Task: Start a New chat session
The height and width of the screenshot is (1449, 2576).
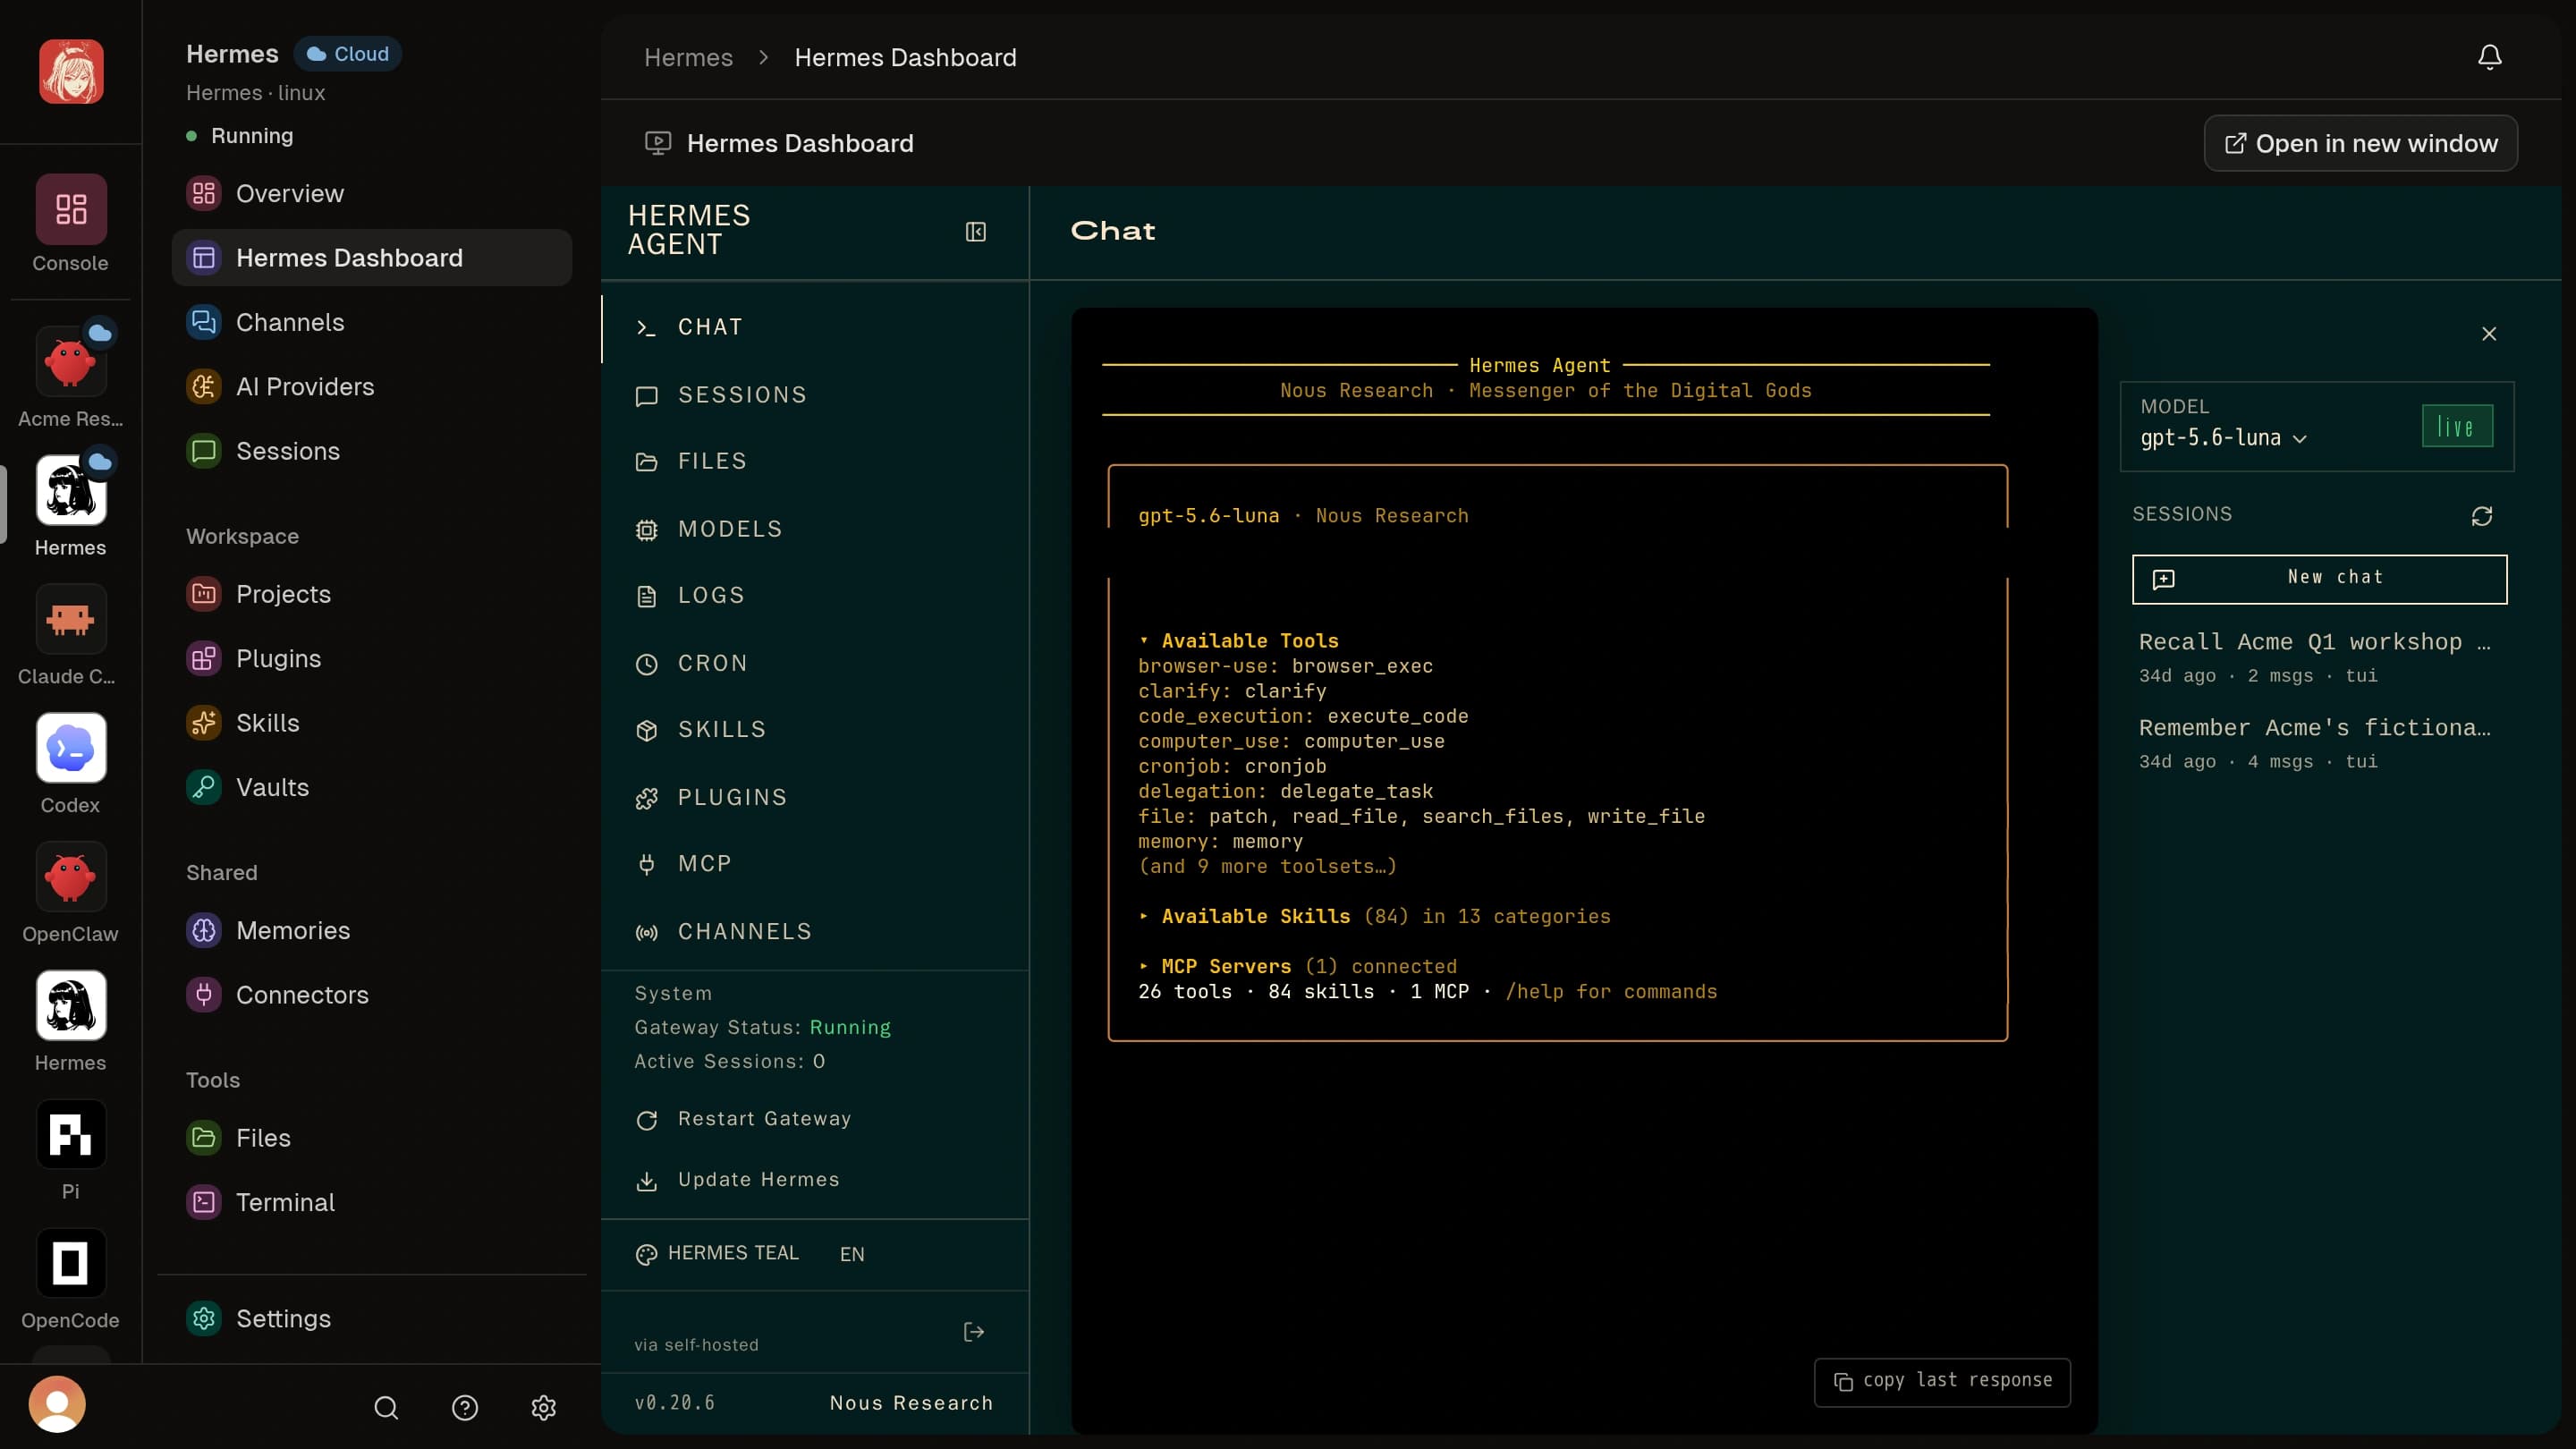Action: pyautogui.click(x=2319, y=579)
